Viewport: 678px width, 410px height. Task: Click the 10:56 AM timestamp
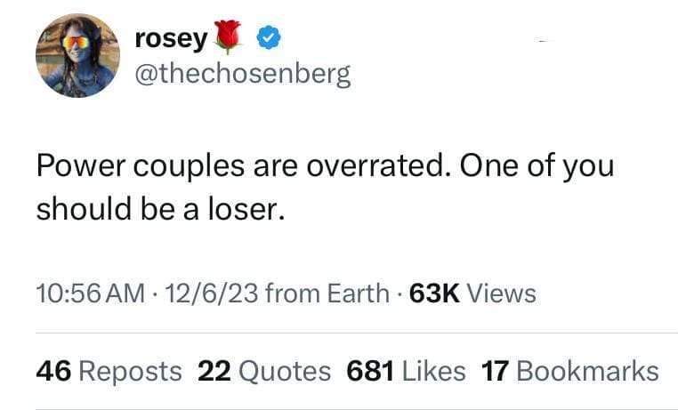click(x=87, y=293)
